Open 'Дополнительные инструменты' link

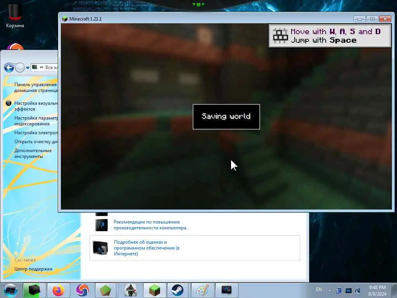point(33,153)
